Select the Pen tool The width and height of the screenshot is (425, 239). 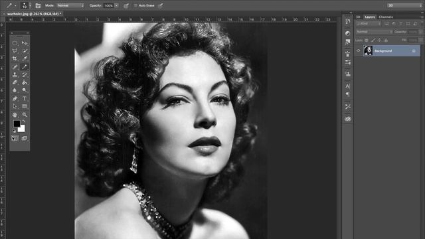15,99
